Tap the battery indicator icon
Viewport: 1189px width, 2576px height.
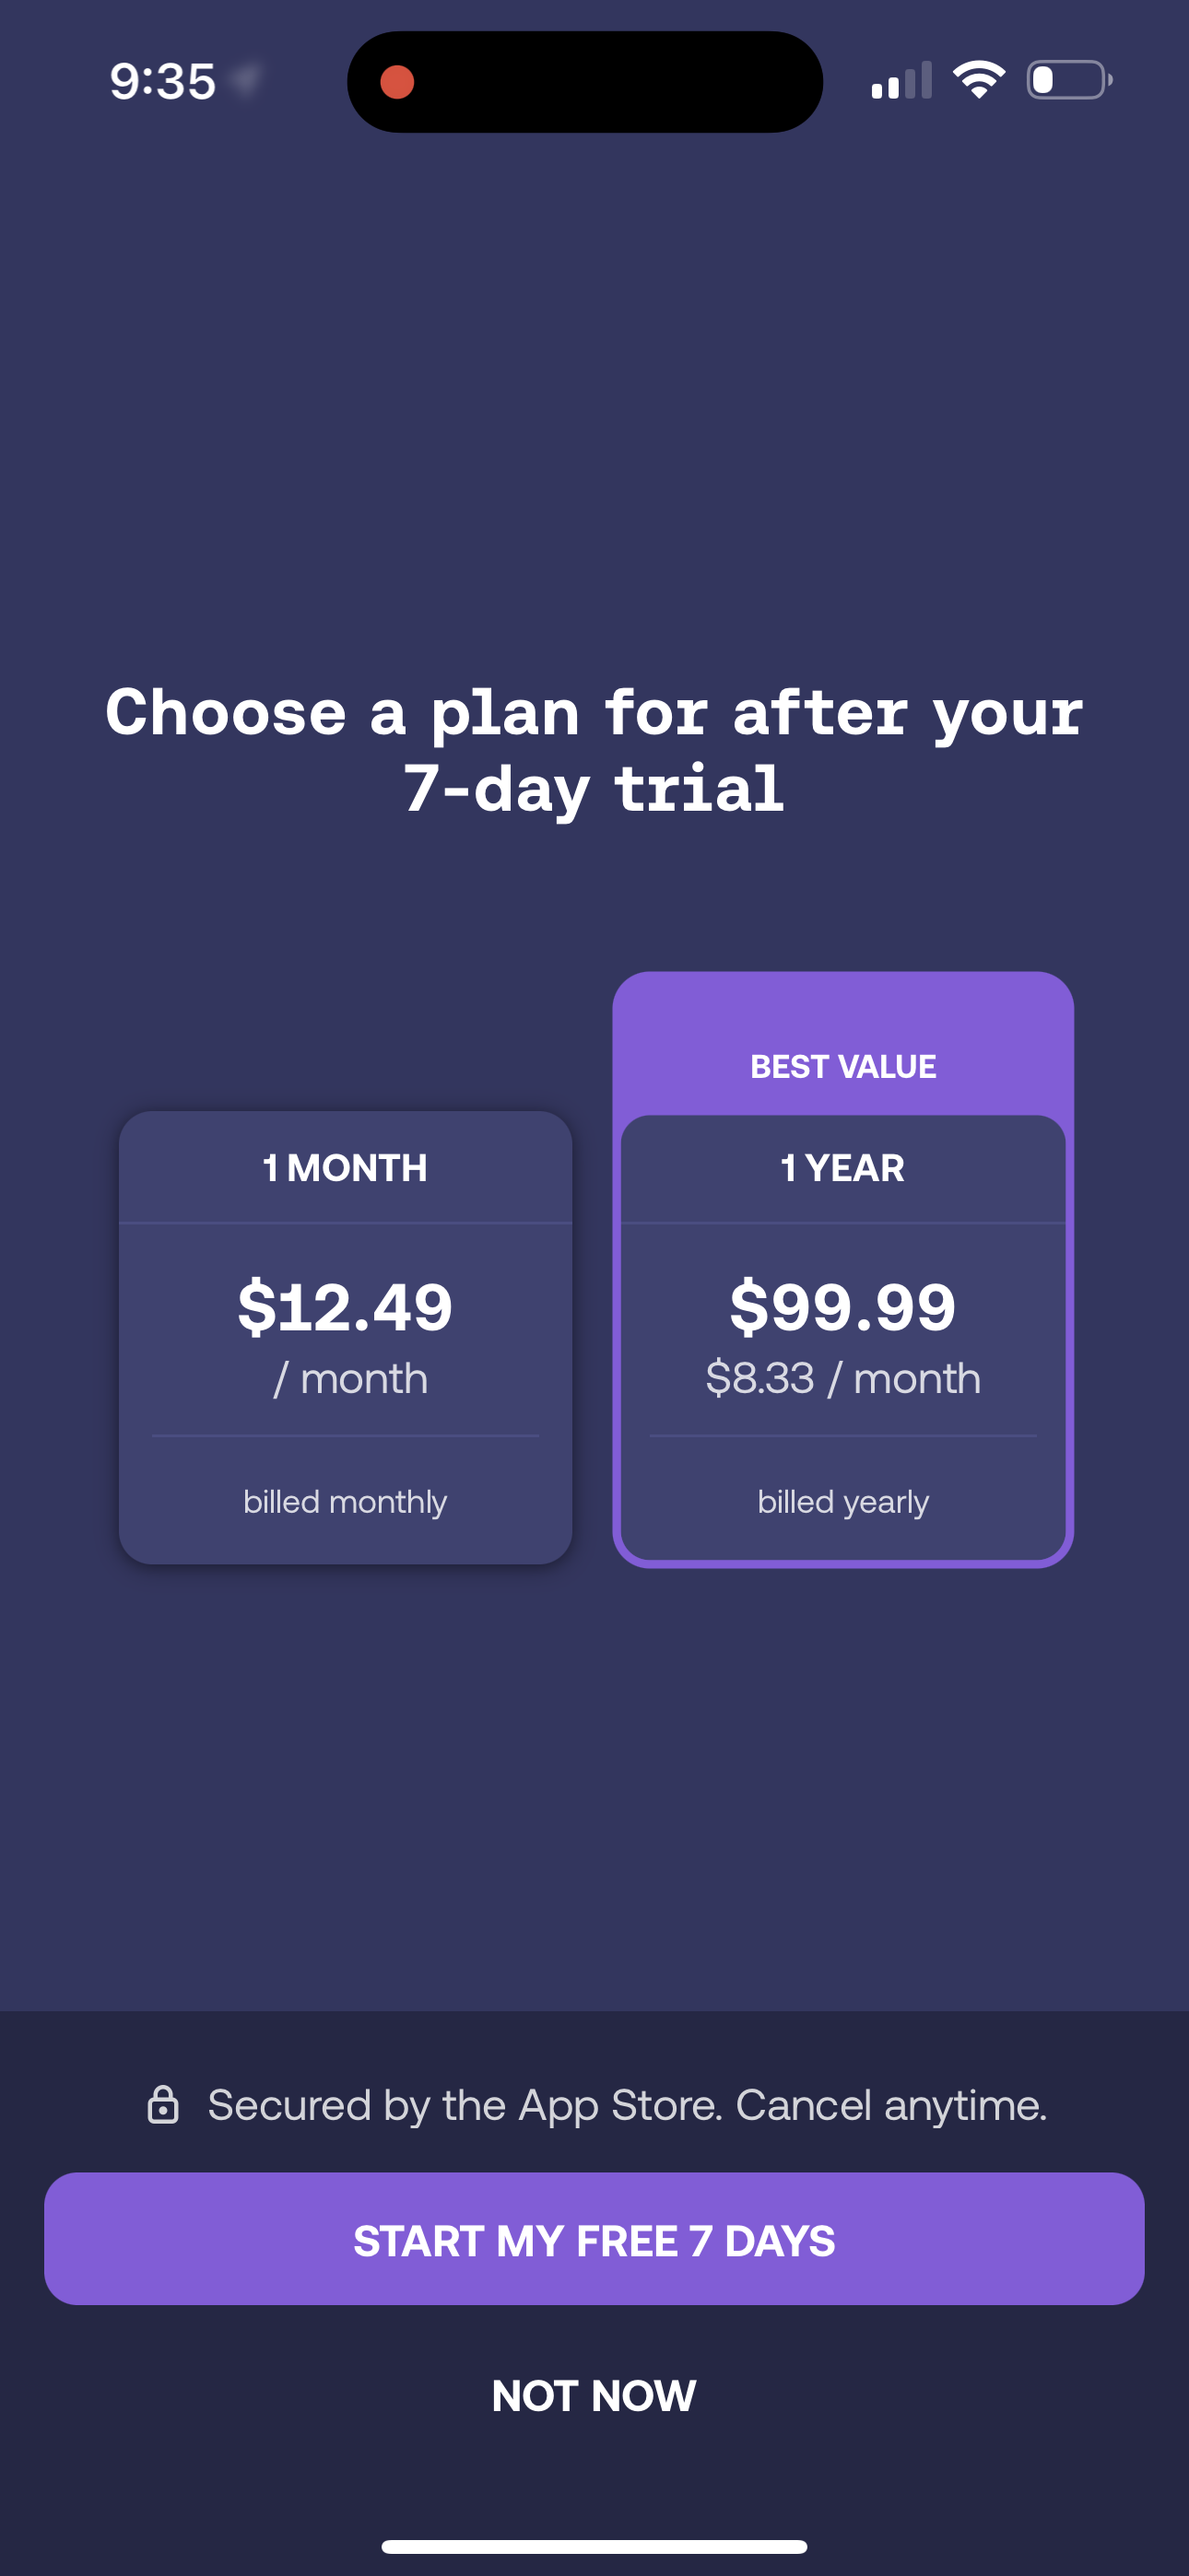pyautogui.click(x=1068, y=80)
